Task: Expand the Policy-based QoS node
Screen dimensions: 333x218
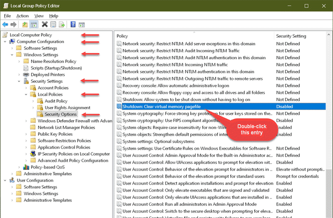Action: 19,167
